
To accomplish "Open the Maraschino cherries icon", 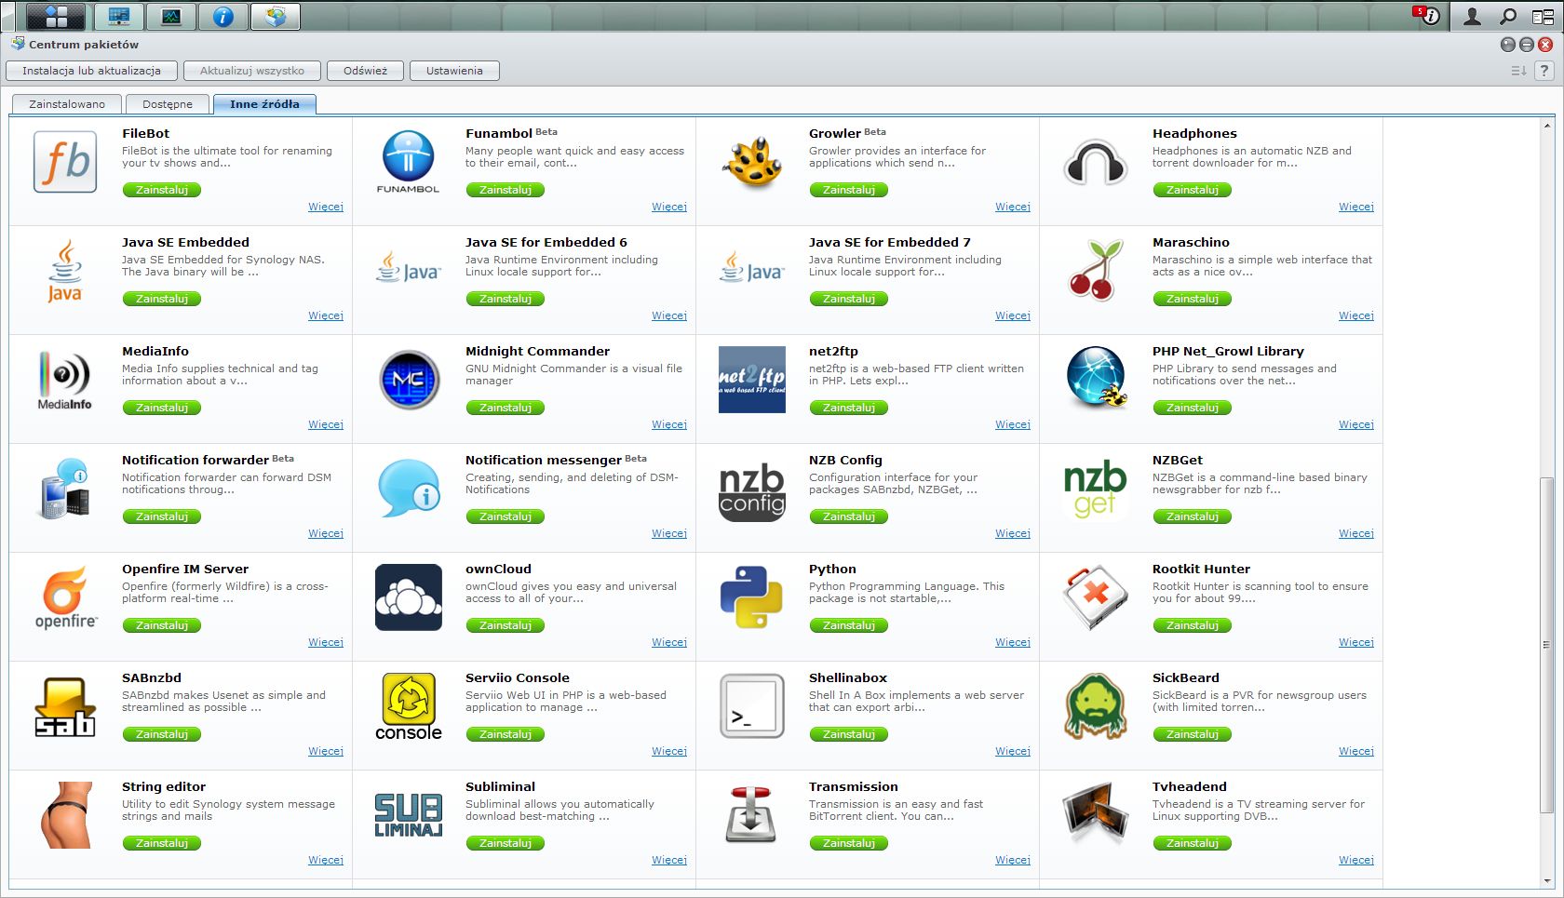I will point(1096,271).
